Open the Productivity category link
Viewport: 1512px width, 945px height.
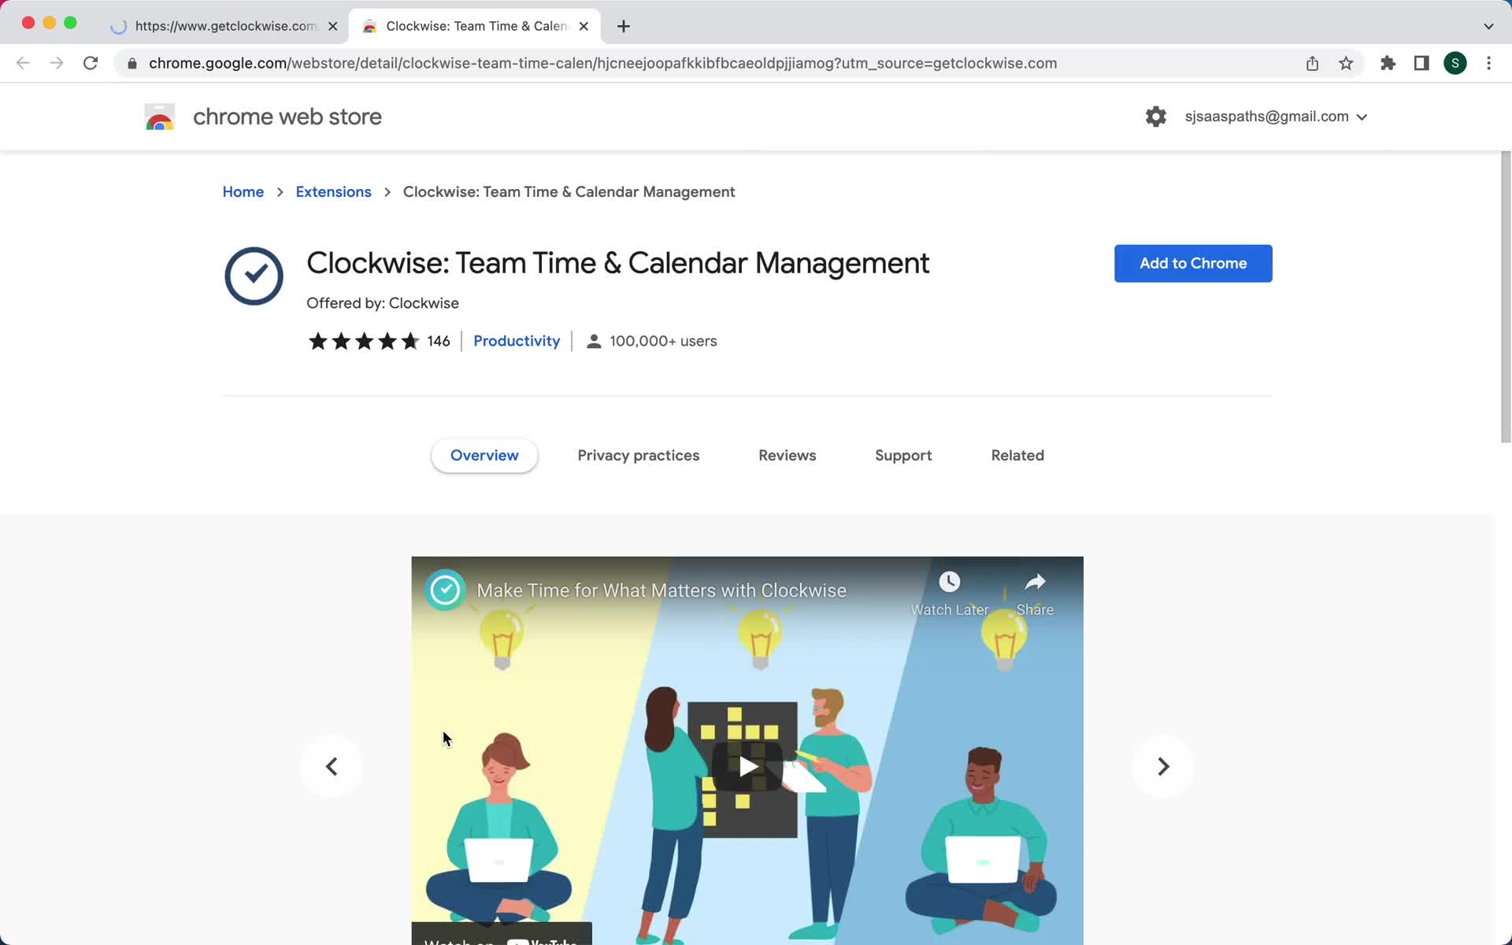(x=517, y=341)
